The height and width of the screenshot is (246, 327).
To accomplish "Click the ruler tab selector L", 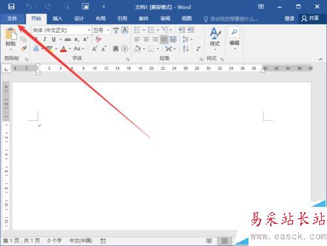I will click(x=7, y=69).
